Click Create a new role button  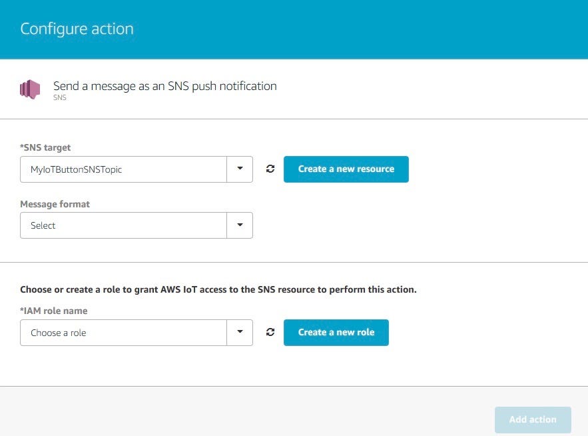[x=336, y=333]
